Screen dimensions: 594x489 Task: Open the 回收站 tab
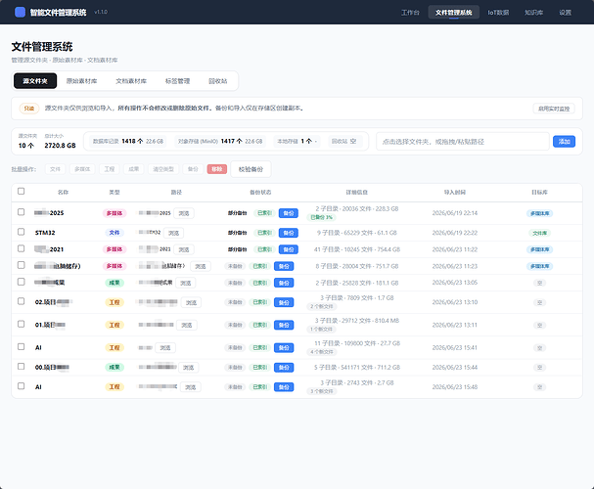coord(218,81)
